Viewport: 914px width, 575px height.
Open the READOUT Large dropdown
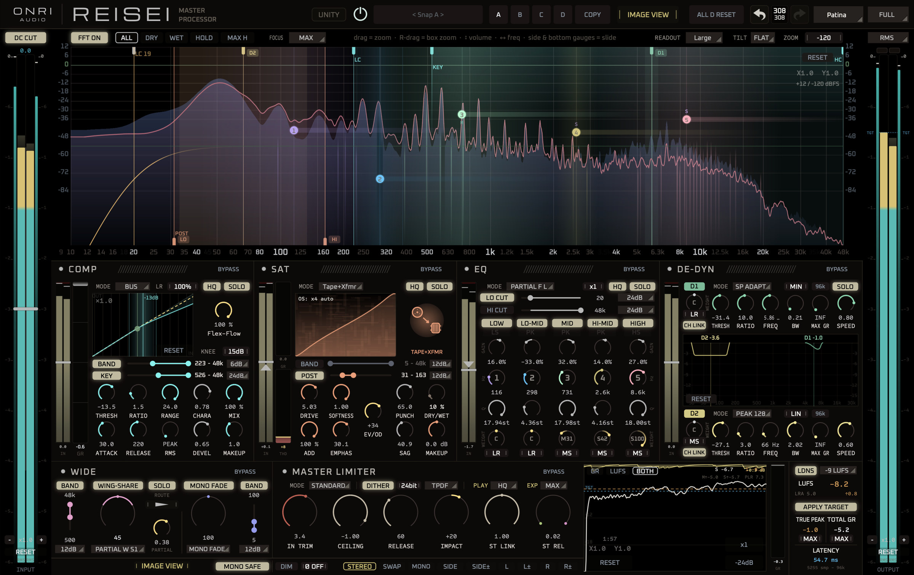(x=704, y=38)
